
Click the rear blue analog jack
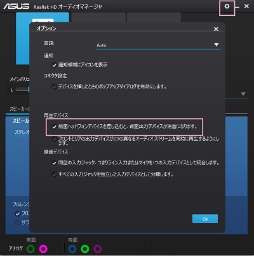72,249
